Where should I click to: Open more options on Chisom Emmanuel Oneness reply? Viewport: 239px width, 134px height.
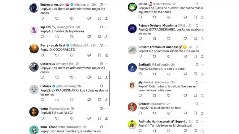pos(202,47)
